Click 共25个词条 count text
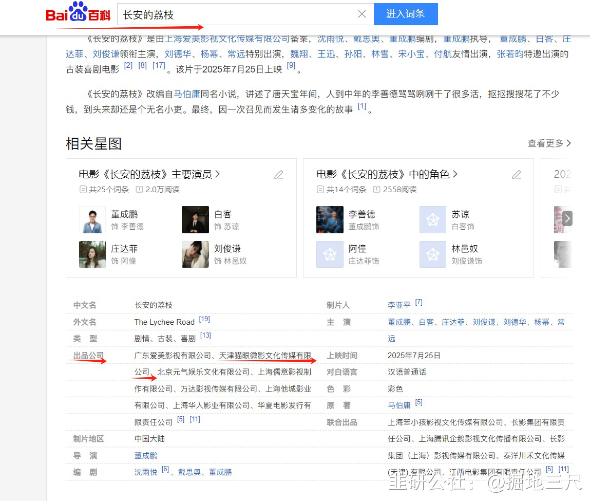590x501 pixels. (x=109, y=190)
